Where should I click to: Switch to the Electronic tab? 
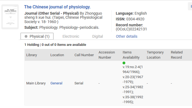(x=71, y=36)
